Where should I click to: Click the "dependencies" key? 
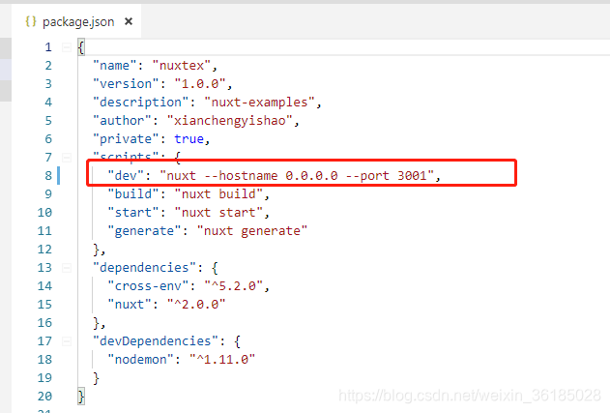[x=144, y=268]
